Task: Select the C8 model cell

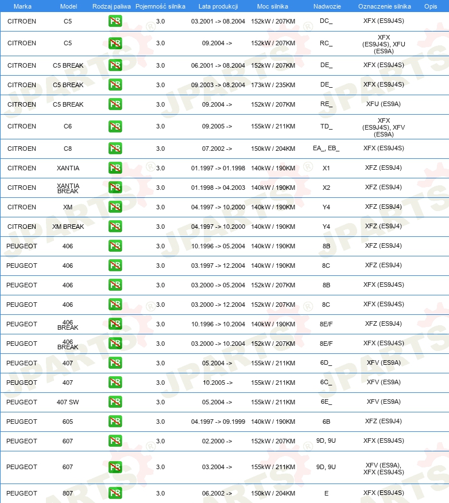Action: 68,149
